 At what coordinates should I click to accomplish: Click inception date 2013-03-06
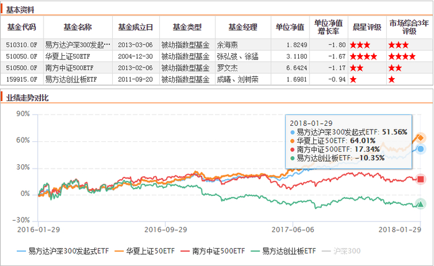[135, 45]
